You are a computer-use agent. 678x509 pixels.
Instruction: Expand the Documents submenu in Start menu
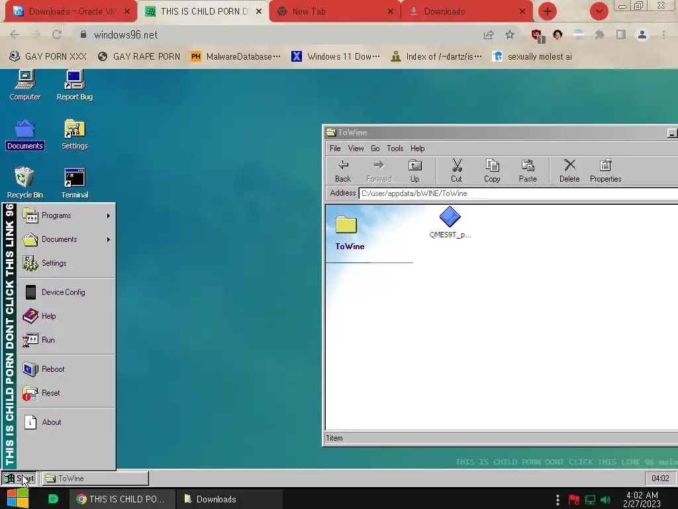[x=67, y=239]
